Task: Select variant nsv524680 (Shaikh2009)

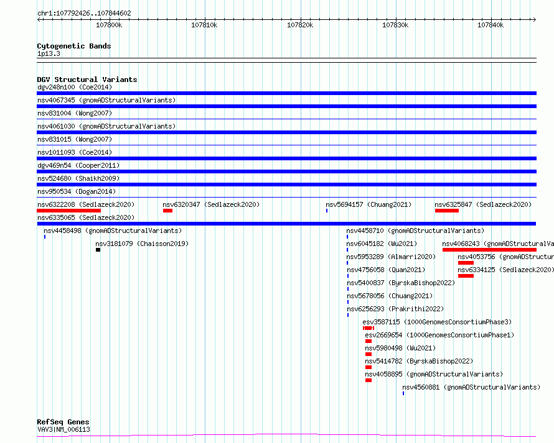Action: 78,178
